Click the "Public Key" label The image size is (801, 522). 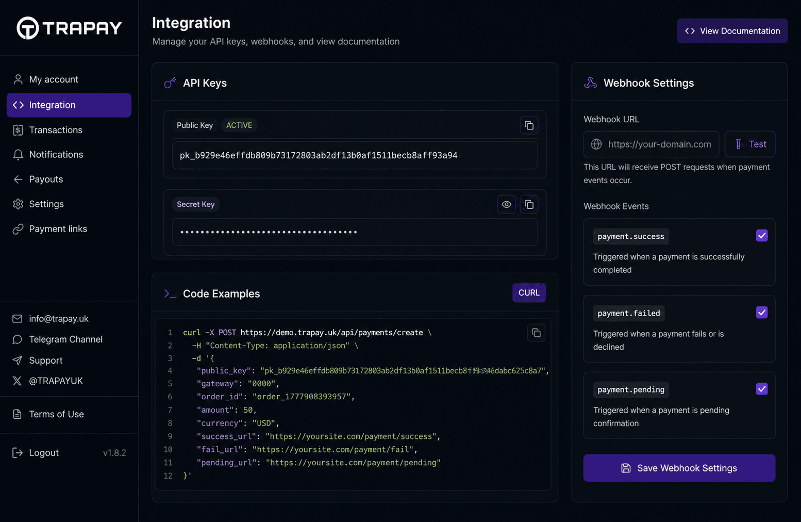195,125
